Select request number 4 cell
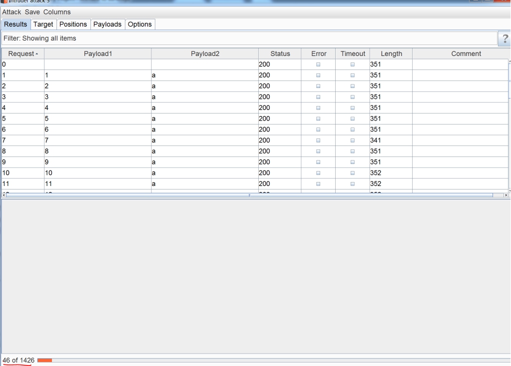The height and width of the screenshot is (366, 511). (x=23, y=107)
